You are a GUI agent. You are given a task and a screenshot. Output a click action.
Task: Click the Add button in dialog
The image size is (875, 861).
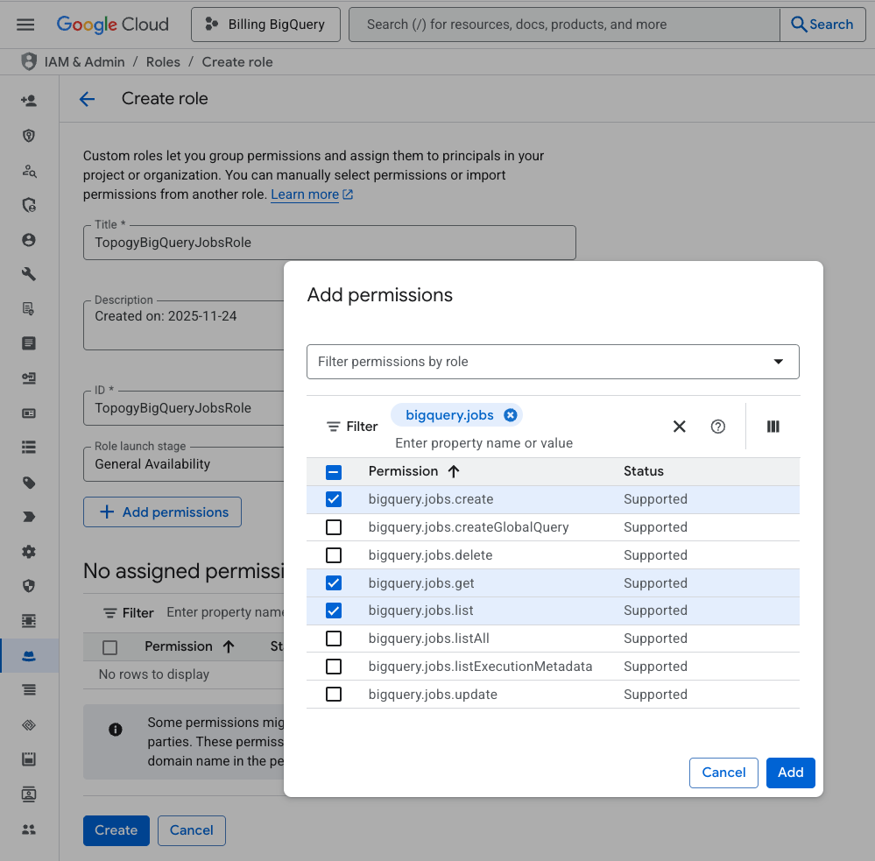click(x=790, y=773)
